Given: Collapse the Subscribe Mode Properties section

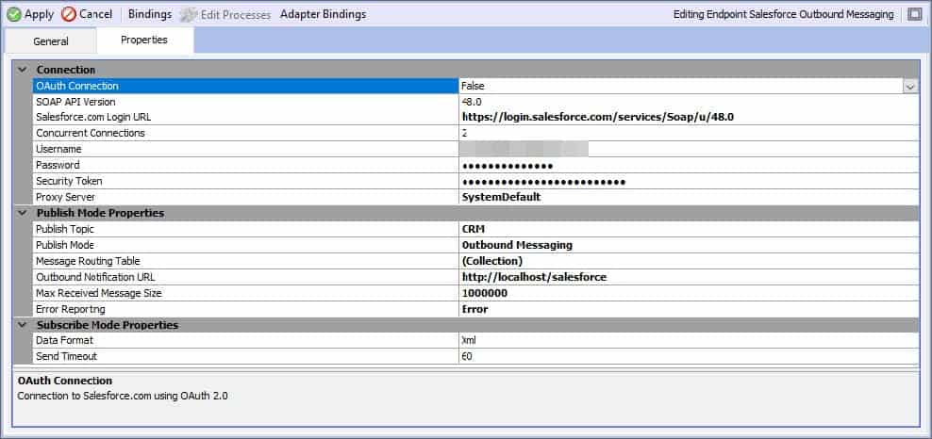Looking at the screenshot, I should pyautogui.click(x=23, y=324).
